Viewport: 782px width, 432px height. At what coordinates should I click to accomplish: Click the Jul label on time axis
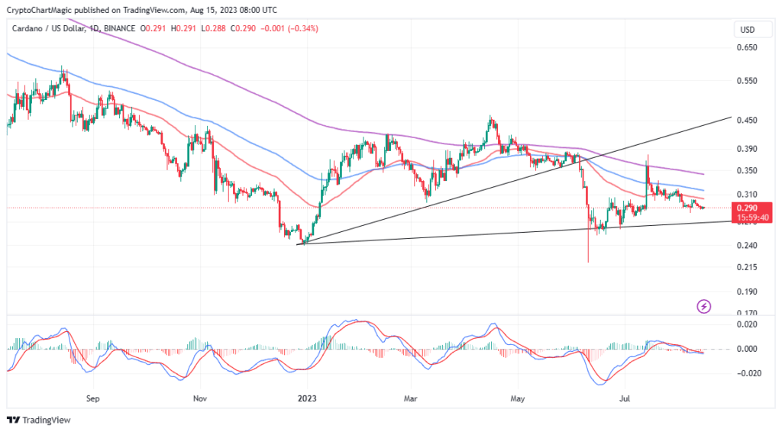click(x=625, y=398)
